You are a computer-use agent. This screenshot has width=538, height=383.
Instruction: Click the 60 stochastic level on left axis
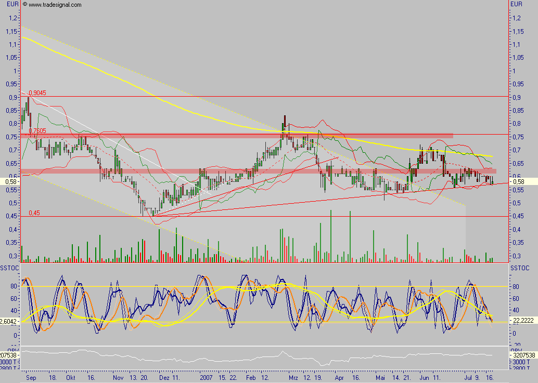point(14,298)
